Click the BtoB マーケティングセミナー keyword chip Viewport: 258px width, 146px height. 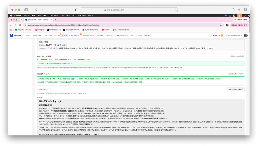(x=208, y=79)
